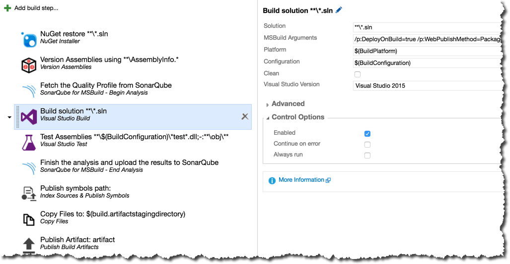The width and height of the screenshot is (510, 264).
Task: Click the Visual Studio Build logo icon
Action: [x=29, y=117]
